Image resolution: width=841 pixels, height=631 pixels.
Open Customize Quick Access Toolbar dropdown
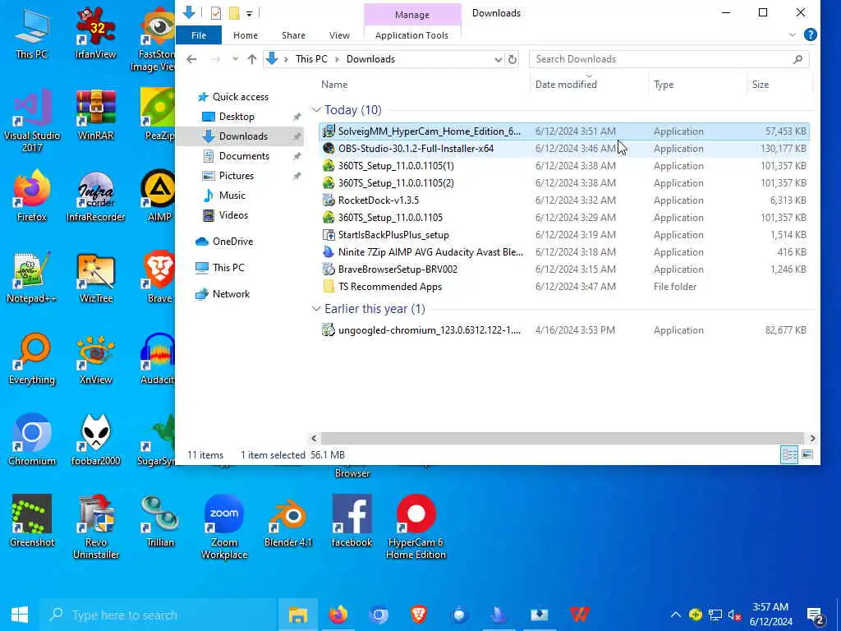(x=250, y=13)
